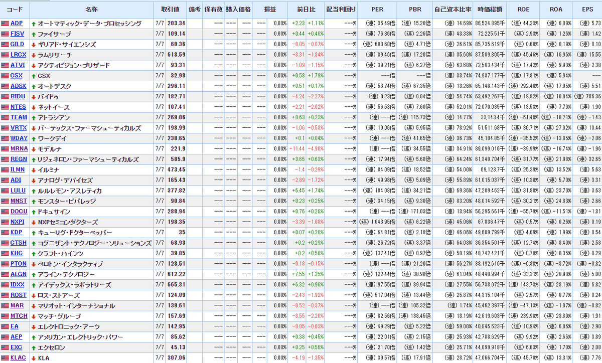602x363 pixels.
Task: Click the green up arrow for アライン・テクノロジー
Action: (x=34, y=274)
